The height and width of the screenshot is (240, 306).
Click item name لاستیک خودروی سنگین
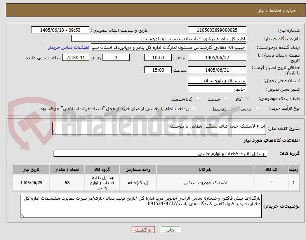pyautogui.click(x=205, y=183)
